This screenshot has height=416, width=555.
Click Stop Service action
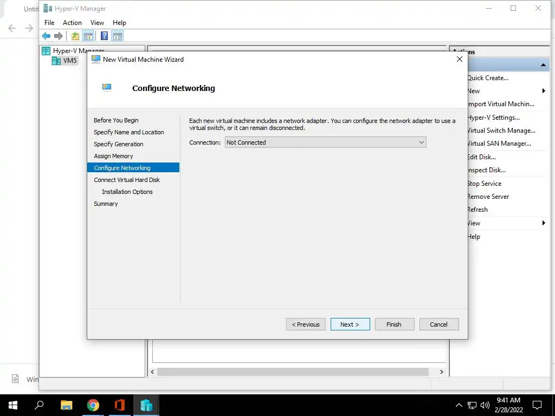[x=484, y=184]
